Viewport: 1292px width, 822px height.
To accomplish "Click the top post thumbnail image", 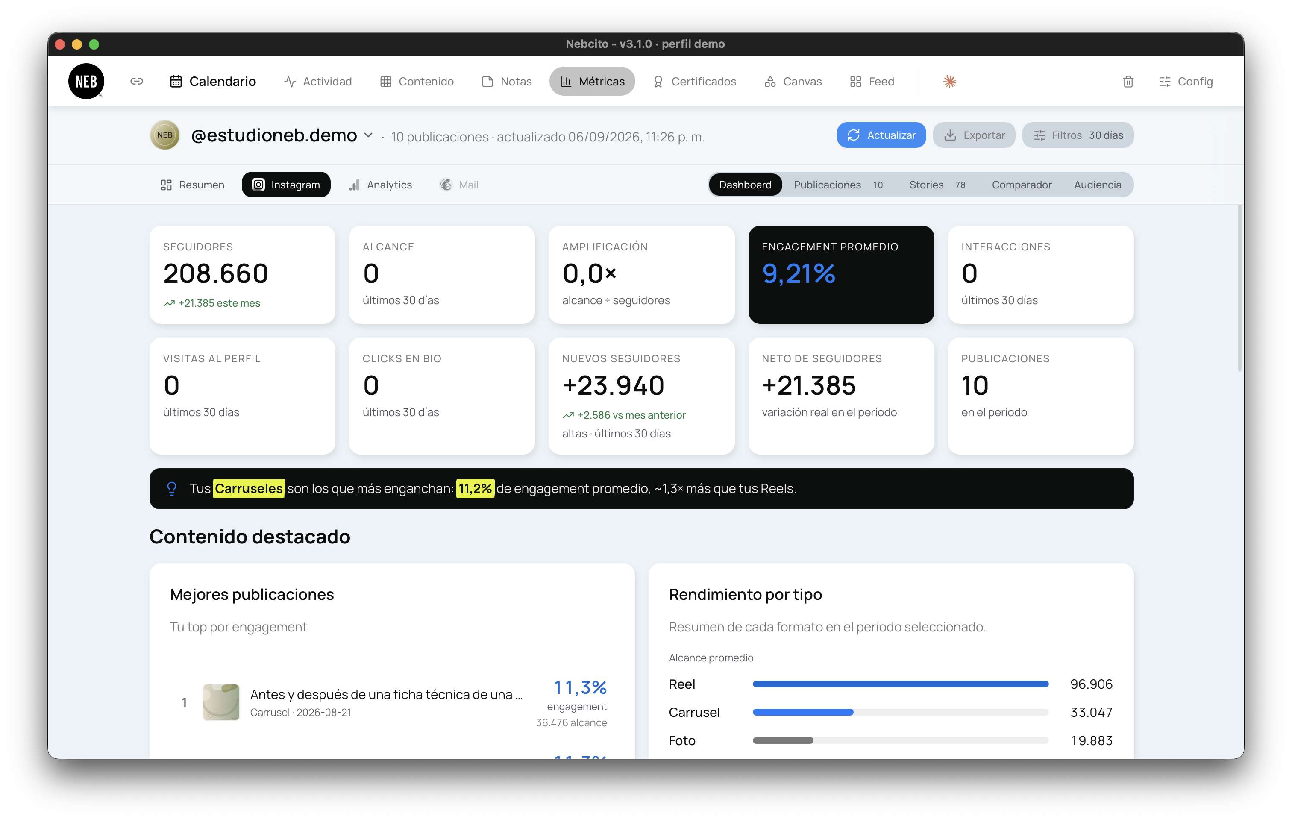I will [x=221, y=702].
